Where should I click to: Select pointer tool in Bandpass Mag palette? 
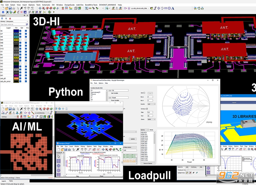click(x=59, y=157)
